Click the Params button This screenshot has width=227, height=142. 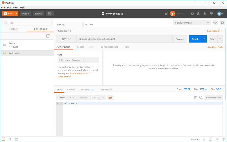(x=180, y=39)
